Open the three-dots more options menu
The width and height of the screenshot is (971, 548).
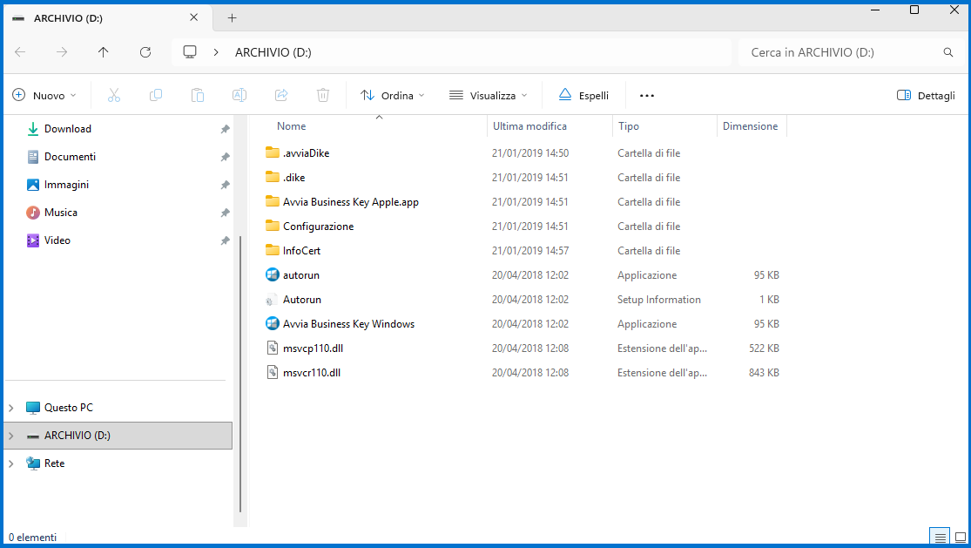point(647,95)
